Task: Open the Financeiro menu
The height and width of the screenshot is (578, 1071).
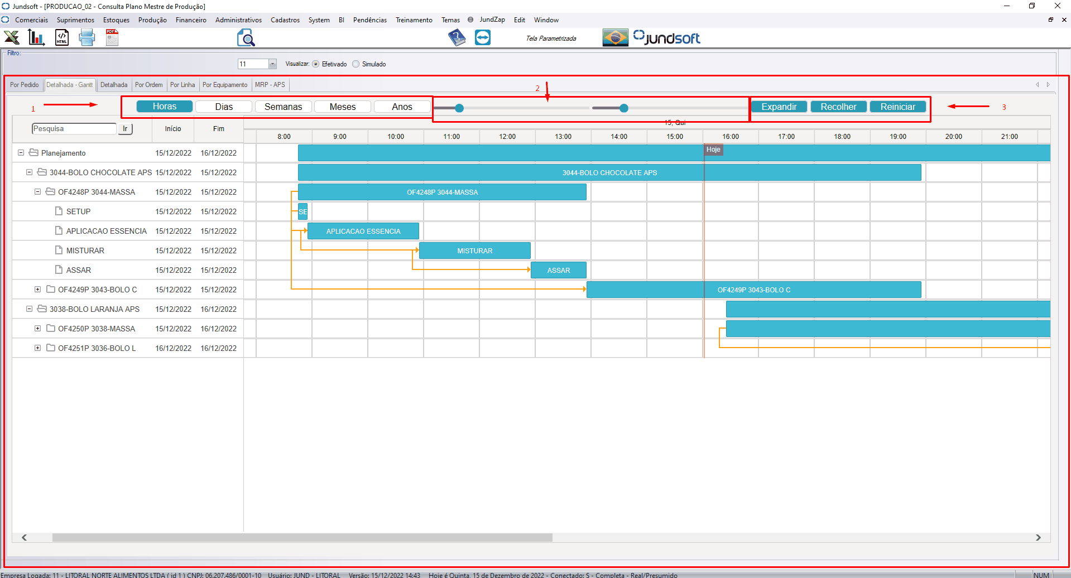Action: [x=191, y=20]
